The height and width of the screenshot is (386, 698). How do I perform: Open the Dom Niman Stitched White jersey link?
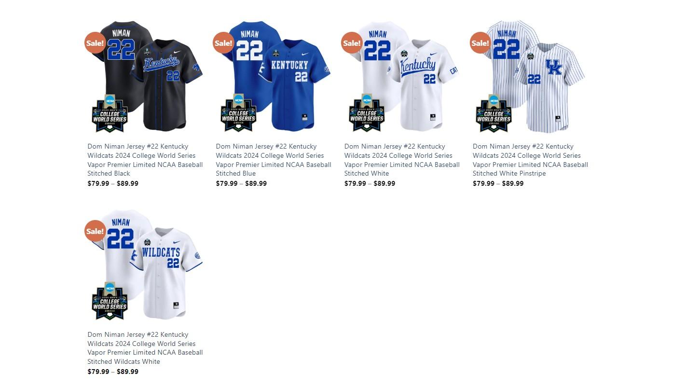pos(402,160)
